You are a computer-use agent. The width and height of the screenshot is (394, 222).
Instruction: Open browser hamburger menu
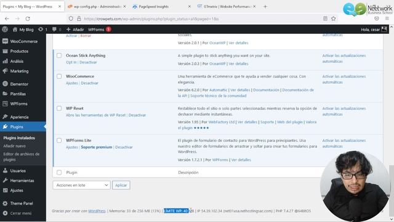coord(387,18)
